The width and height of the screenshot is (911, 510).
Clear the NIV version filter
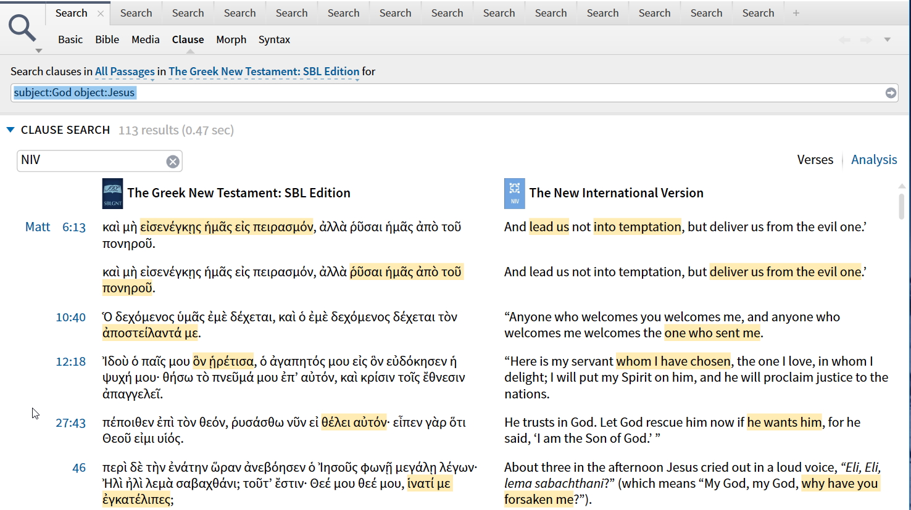(173, 162)
